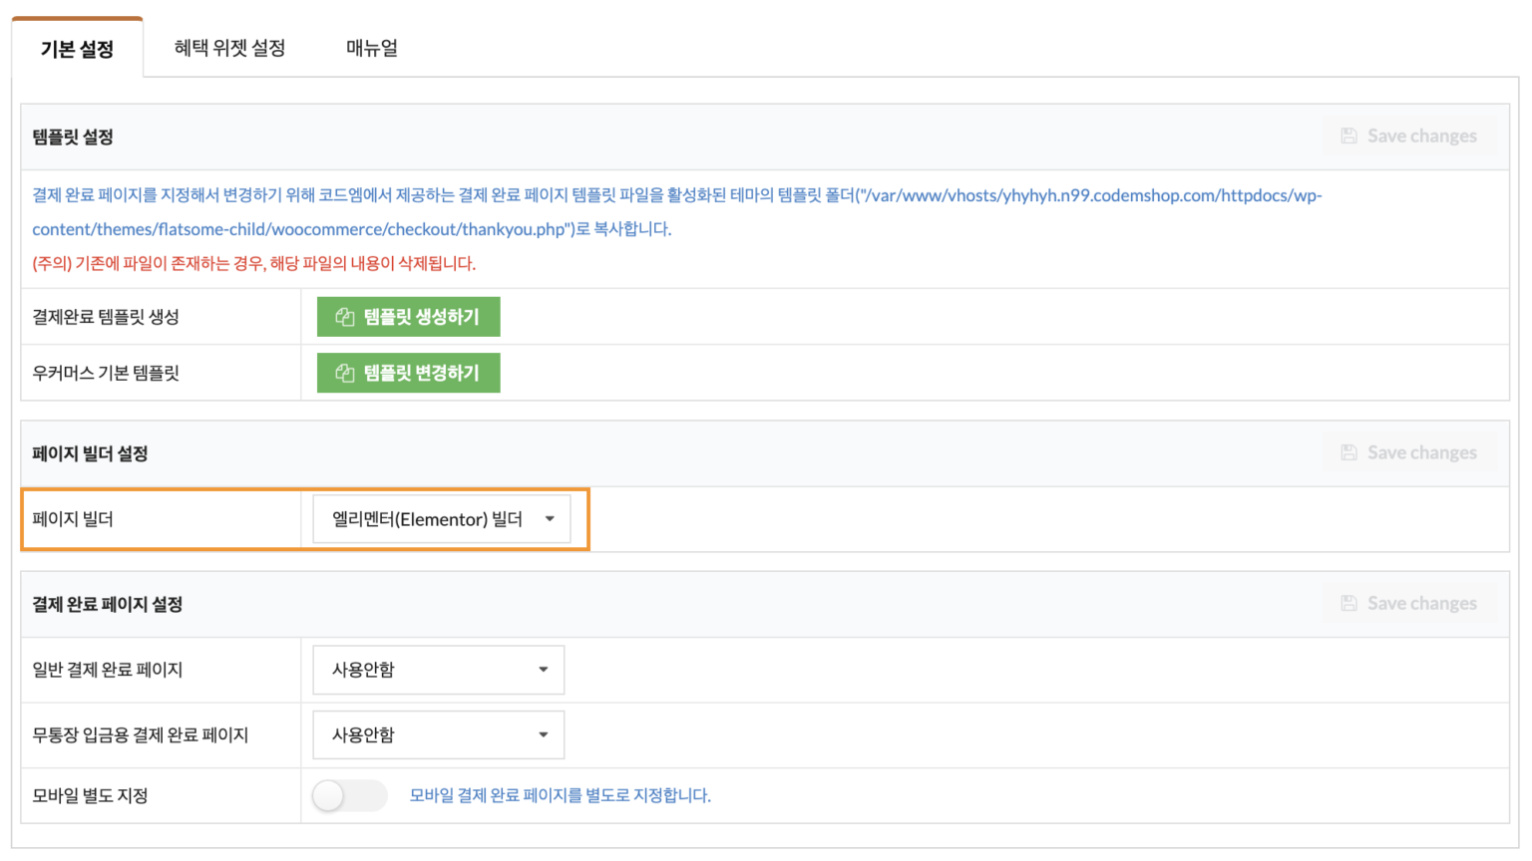Click the blue 모바일 결제 완료 페이지 description text
Viewport: 1532px width, 861px height.
pos(560,795)
